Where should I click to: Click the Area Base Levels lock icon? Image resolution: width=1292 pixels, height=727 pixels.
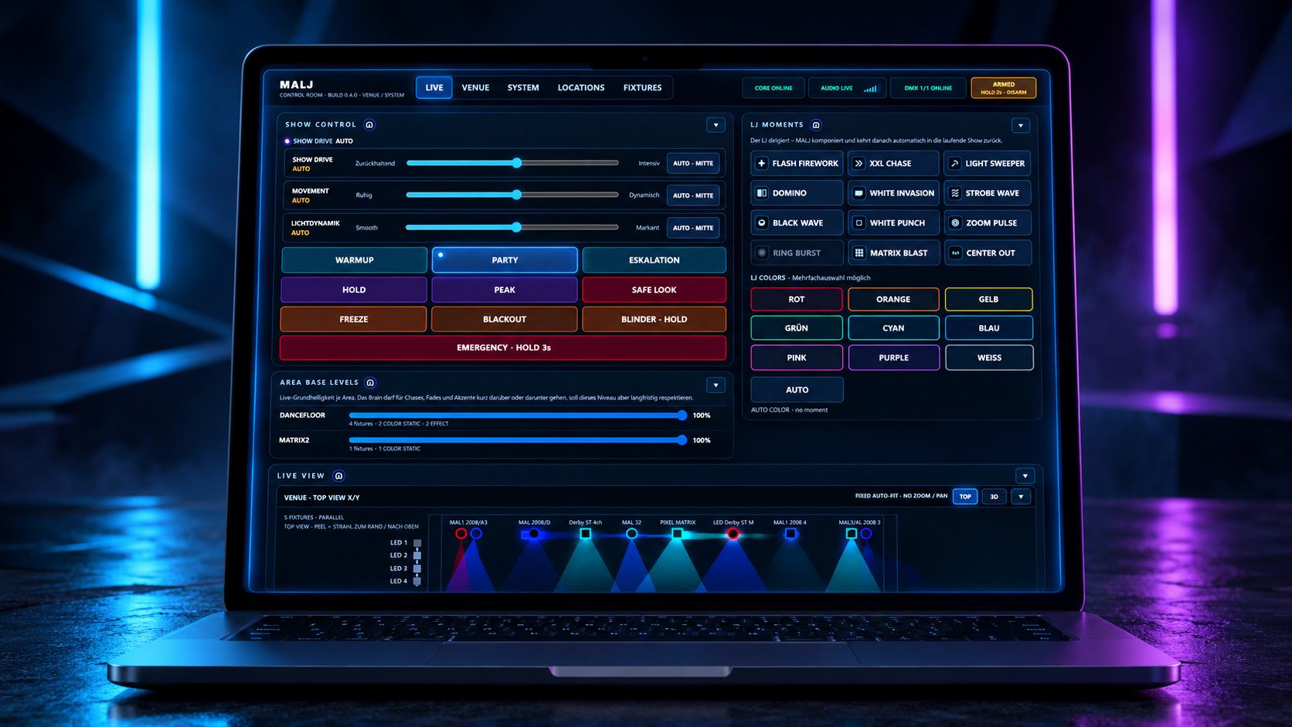[370, 382]
